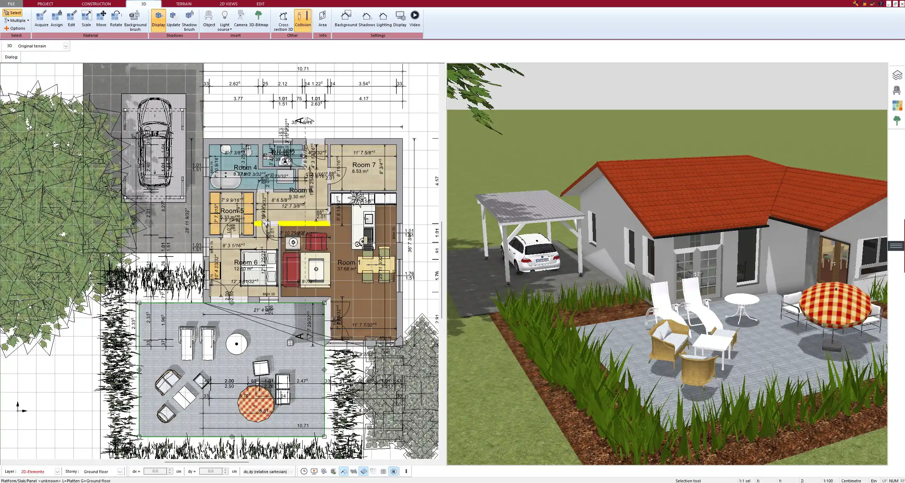
Task: Switch to the CONSTRUCTION tab
Action: pos(96,4)
